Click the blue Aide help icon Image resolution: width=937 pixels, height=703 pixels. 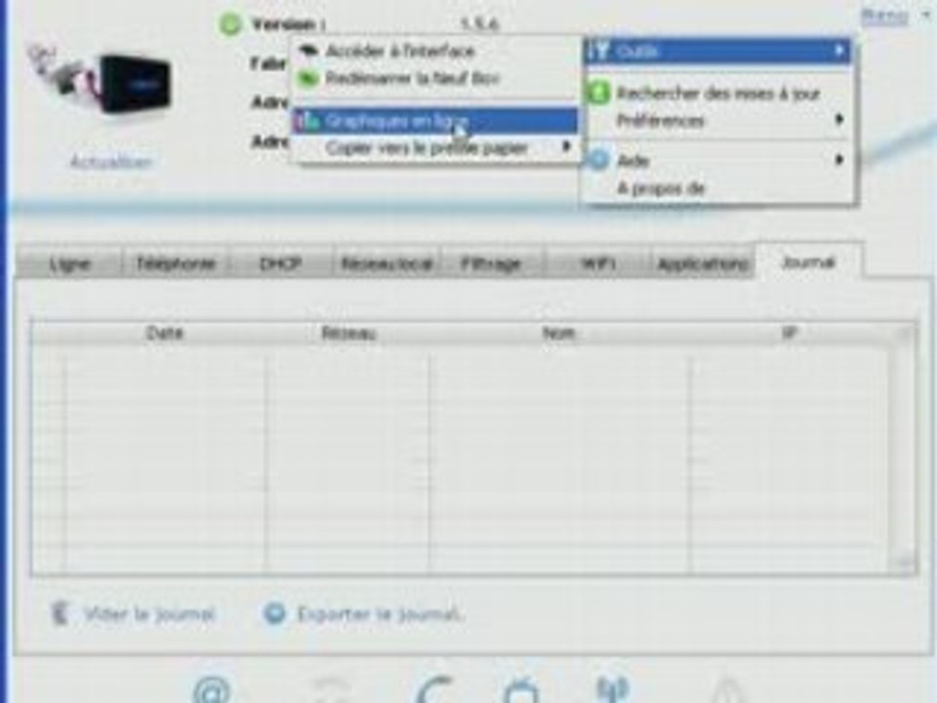598,160
